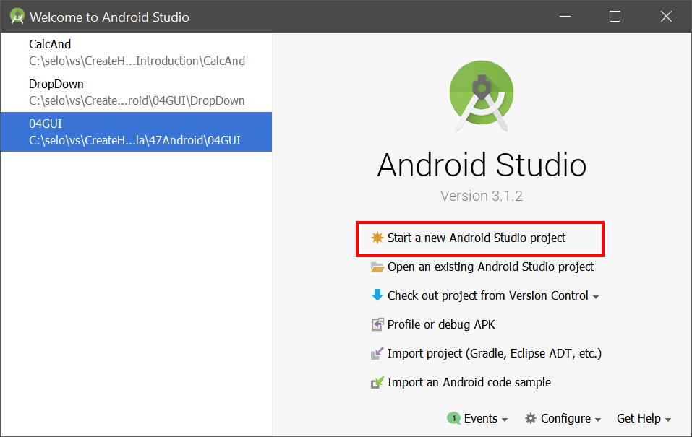The image size is (692, 437).
Task: Click the folder icon for opening existing project
Action: [x=377, y=267]
